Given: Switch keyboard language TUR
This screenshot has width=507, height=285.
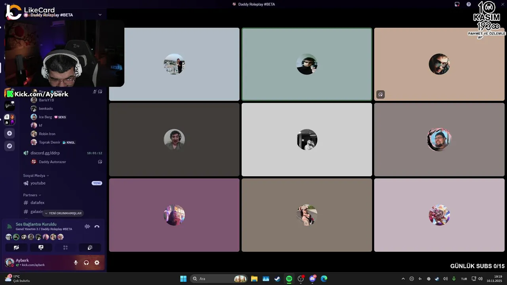Looking at the screenshot, I should point(464,279).
